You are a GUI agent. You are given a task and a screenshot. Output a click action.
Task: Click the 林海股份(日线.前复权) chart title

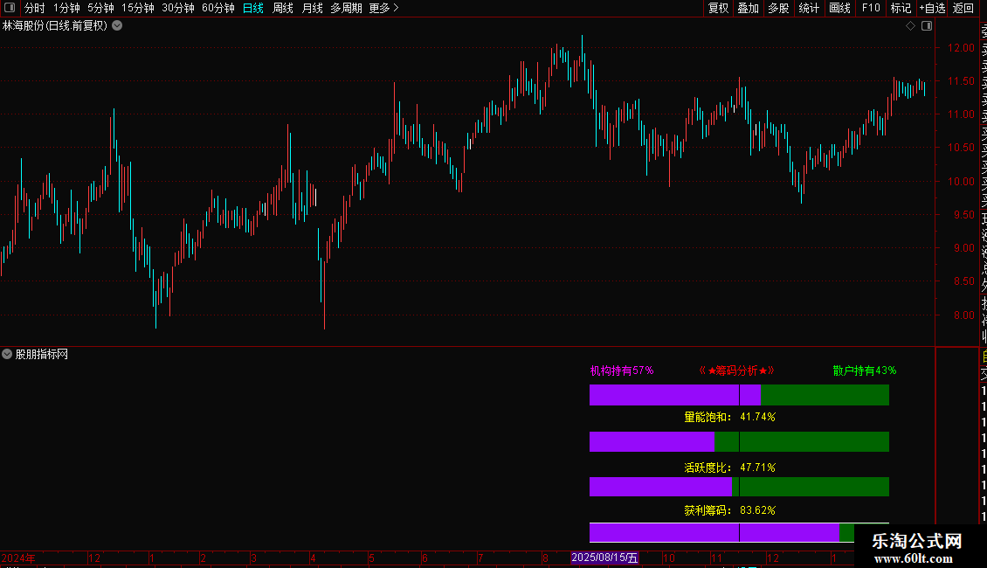(55, 26)
